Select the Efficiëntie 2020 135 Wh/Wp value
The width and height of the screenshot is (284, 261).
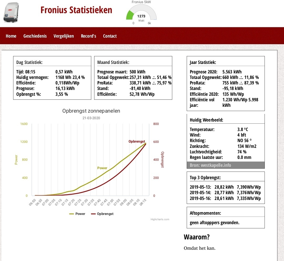tap(233, 94)
